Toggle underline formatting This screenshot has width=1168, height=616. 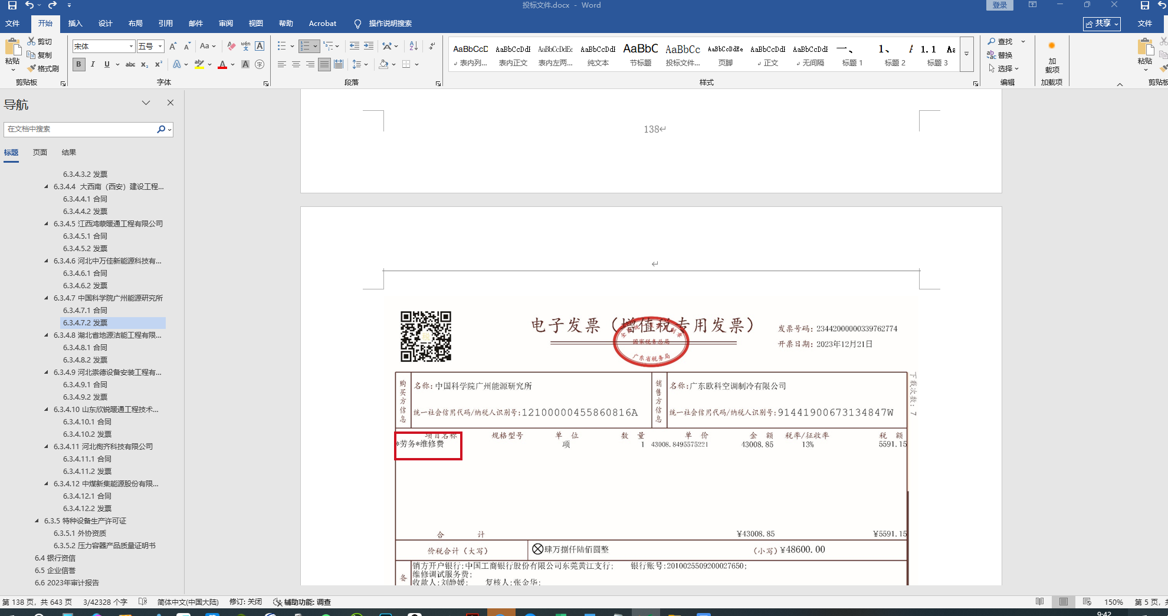107,64
